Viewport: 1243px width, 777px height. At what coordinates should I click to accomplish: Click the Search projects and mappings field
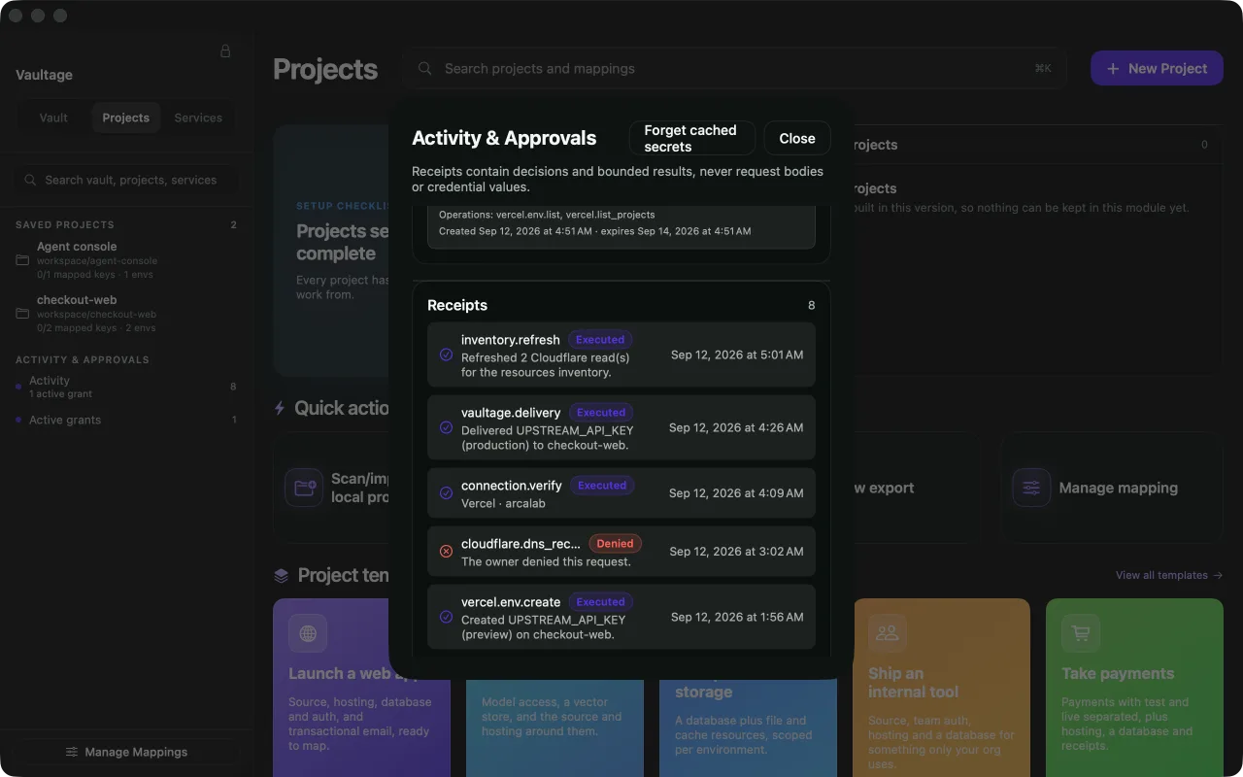(x=734, y=69)
